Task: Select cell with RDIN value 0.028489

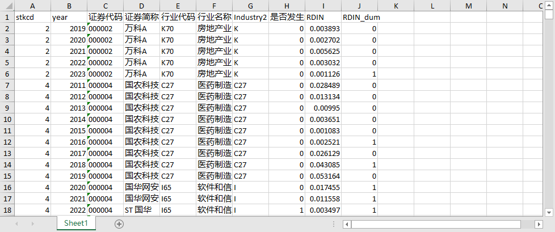Action: pos(323,85)
